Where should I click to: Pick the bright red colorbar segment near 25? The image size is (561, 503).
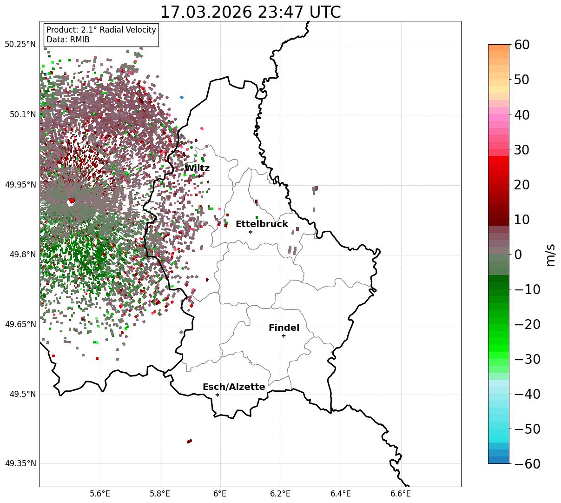pos(499,167)
